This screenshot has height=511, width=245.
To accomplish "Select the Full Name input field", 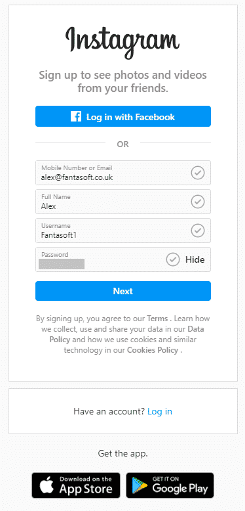I will (x=123, y=202).
